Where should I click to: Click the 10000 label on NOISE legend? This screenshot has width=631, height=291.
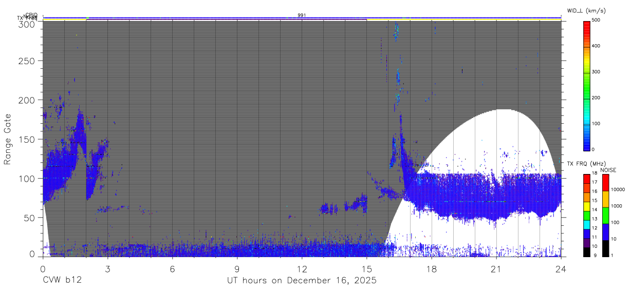tap(618, 190)
